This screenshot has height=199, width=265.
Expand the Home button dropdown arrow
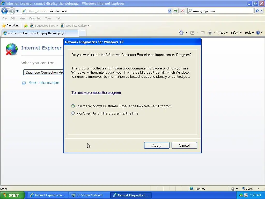click(x=186, y=33)
